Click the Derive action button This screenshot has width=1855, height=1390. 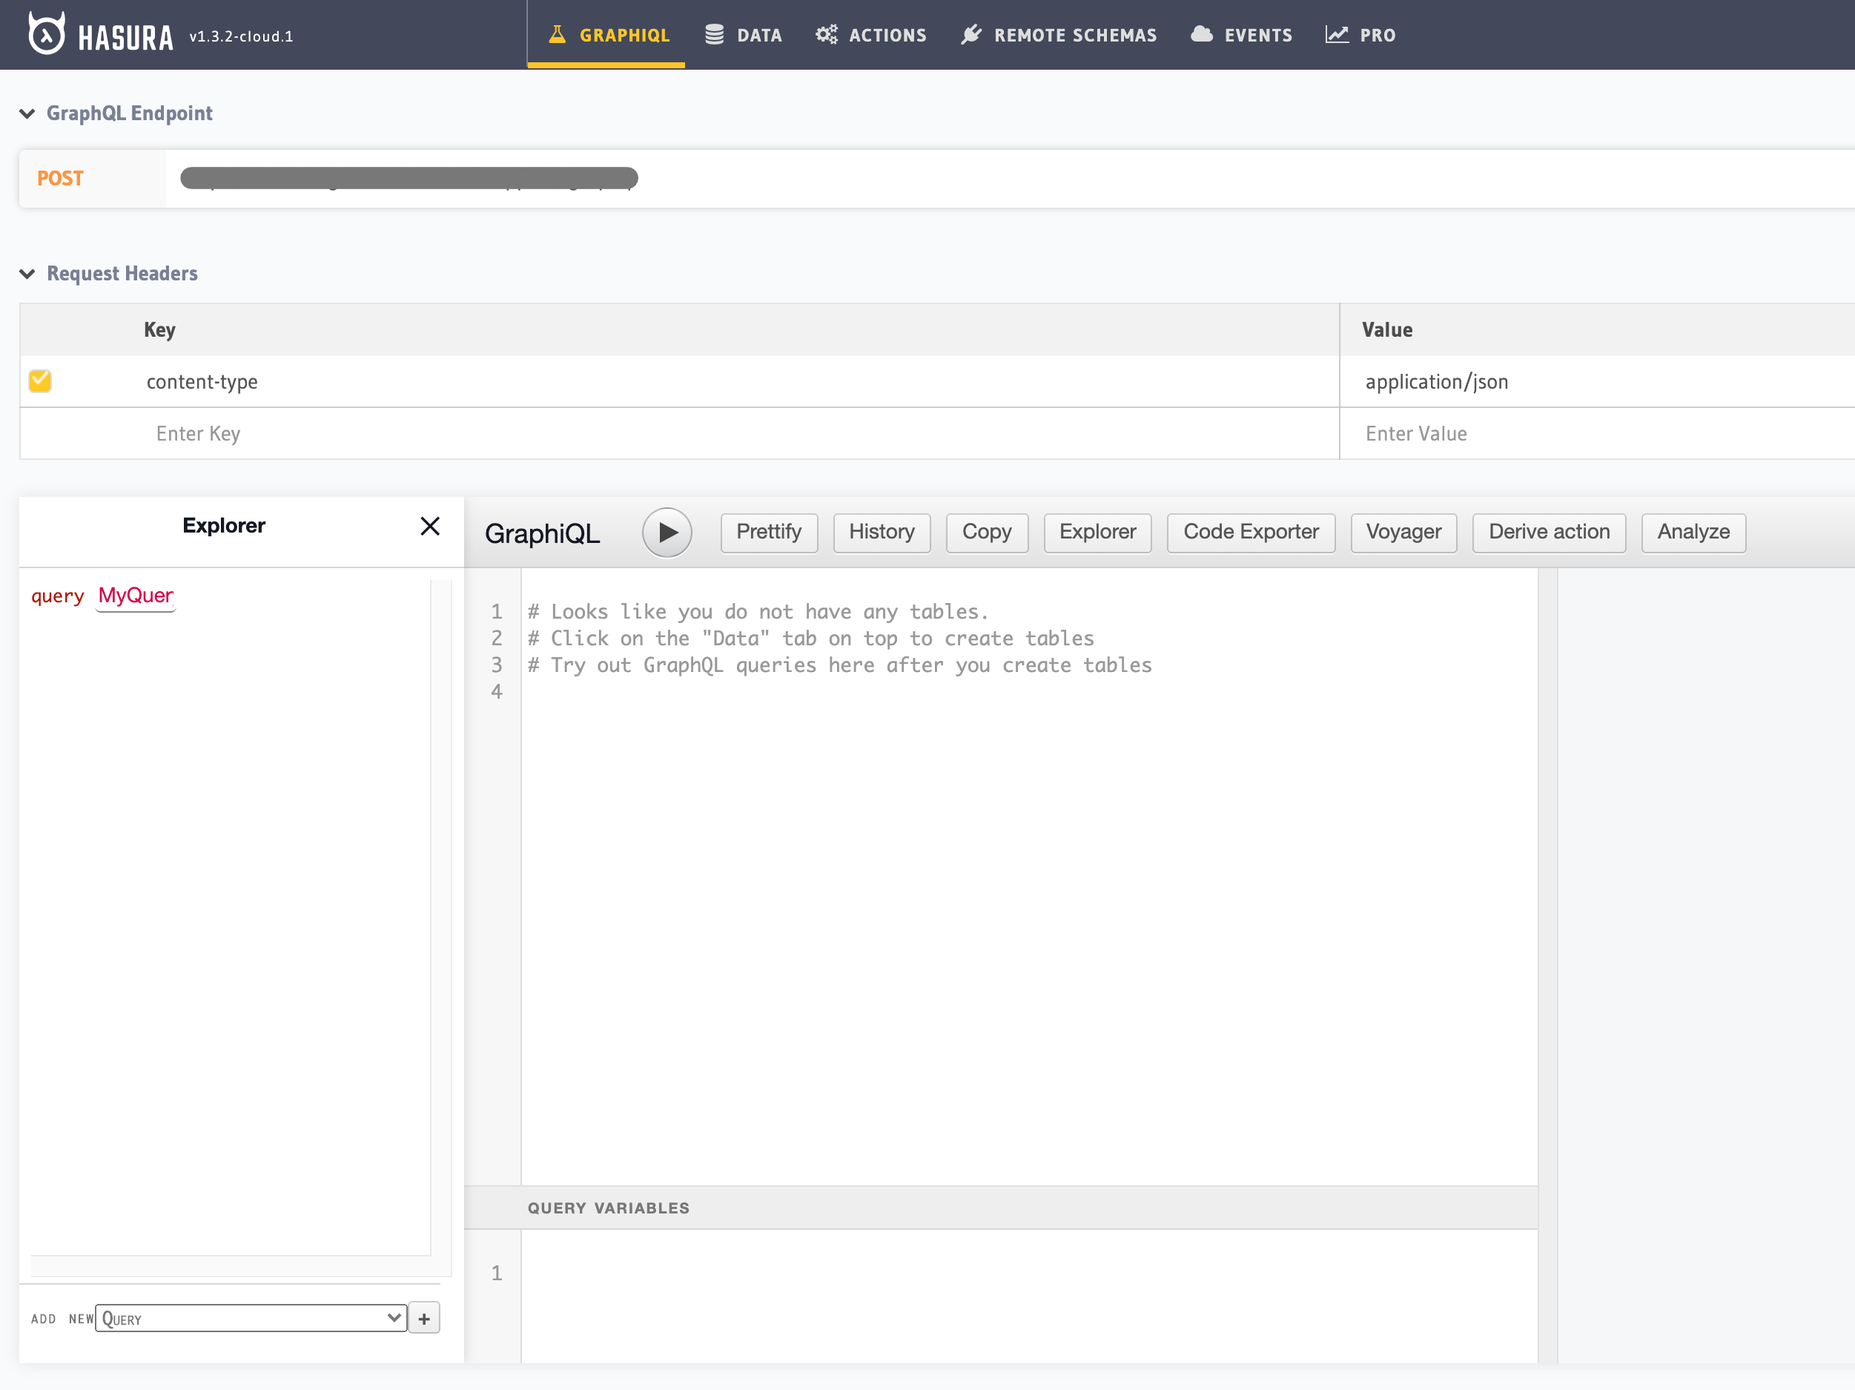[1549, 532]
